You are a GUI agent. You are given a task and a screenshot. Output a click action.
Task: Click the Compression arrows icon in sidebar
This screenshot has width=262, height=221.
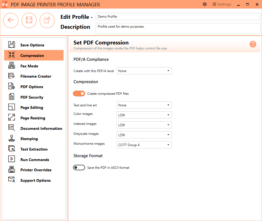(x=12, y=55)
